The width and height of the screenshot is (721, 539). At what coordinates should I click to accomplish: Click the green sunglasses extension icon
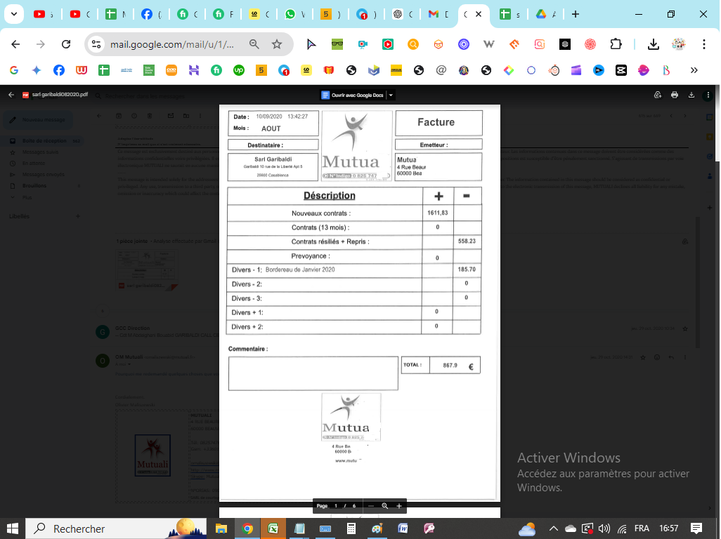pyautogui.click(x=337, y=44)
